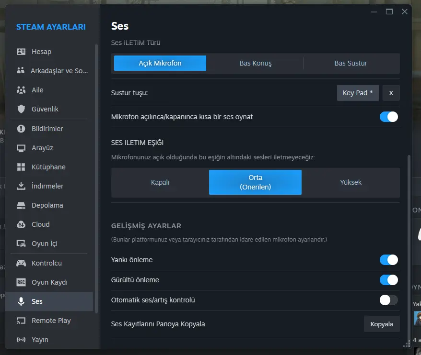Screen dimensions: 421x355
Task: Toggle microphone open/close sound switch
Action: (x=388, y=117)
